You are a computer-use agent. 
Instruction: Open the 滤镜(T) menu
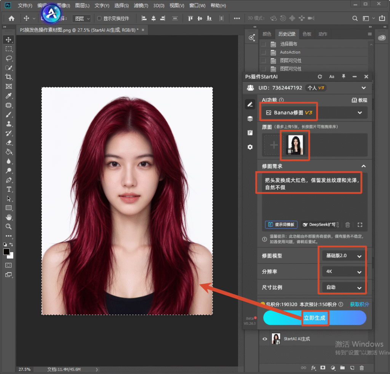click(141, 5)
